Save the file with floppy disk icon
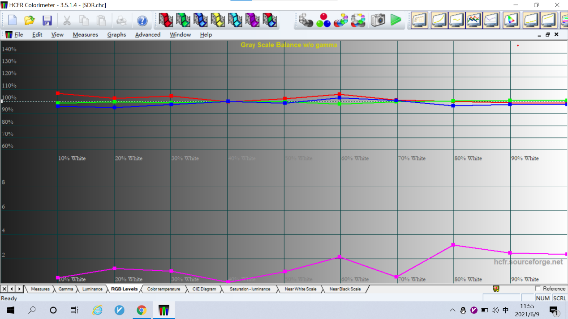Image resolution: width=568 pixels, height=319 pixels. tap(47, 21)
